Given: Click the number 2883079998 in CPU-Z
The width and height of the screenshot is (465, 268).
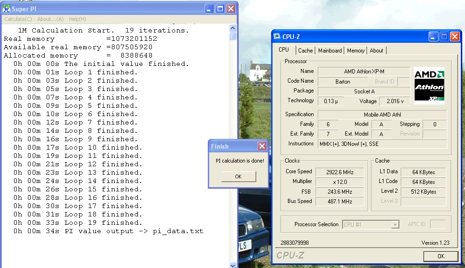Looking at the screenshot, I should tap(294, 243).
